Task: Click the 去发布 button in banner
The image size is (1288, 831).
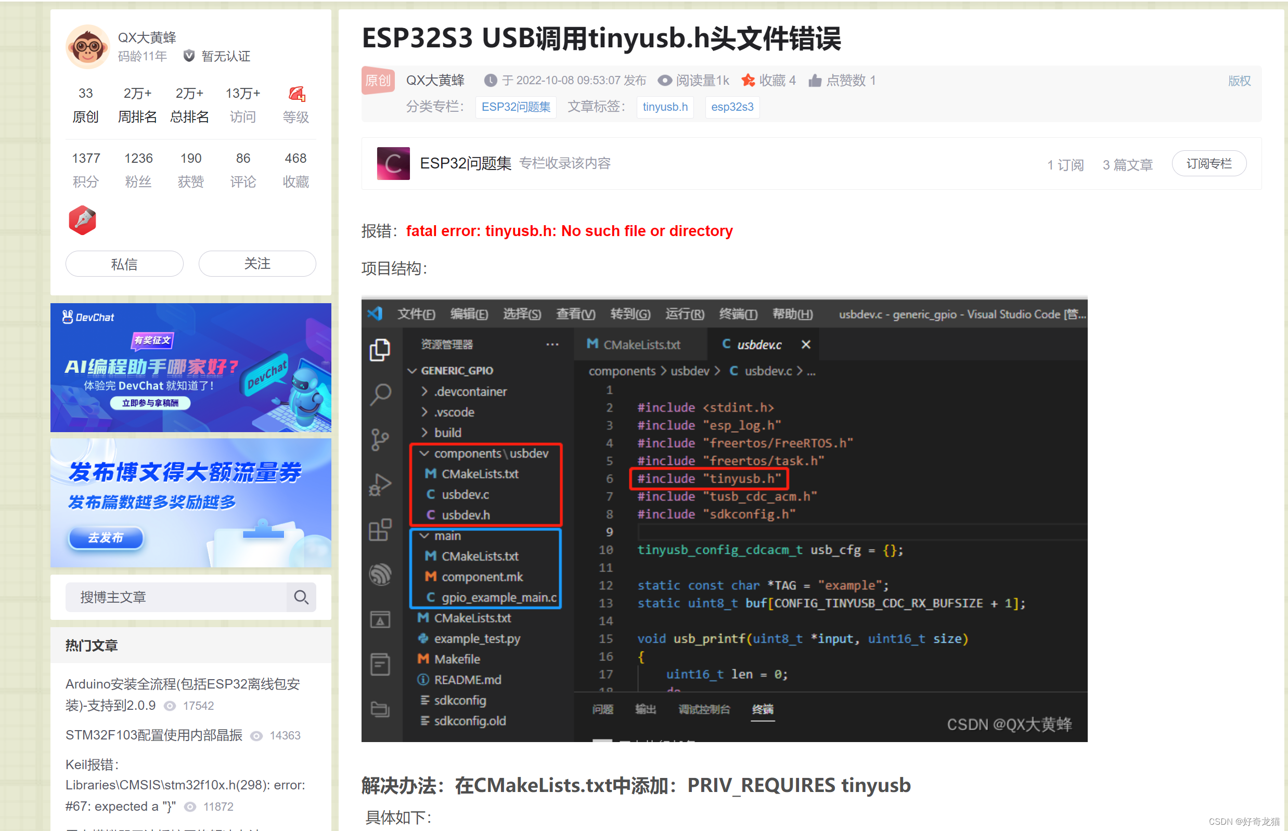Action: (106, 538)
